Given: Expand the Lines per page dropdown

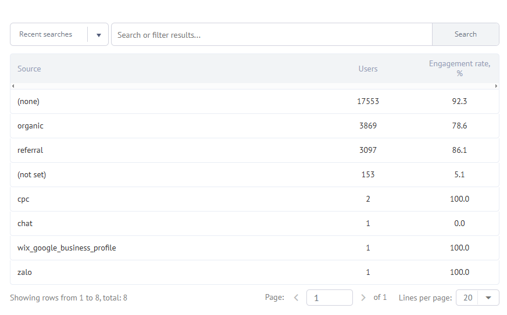Looking at the screenshot, I should tap(488, 298).
